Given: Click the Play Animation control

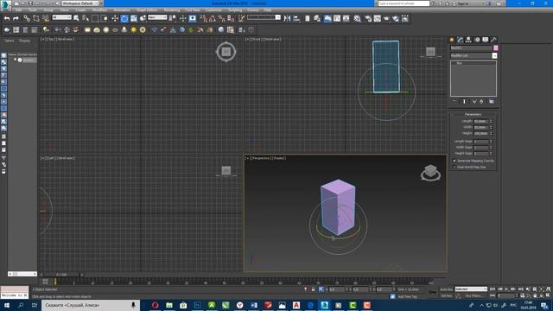Looking at the screenshot, I should point(506,289).
